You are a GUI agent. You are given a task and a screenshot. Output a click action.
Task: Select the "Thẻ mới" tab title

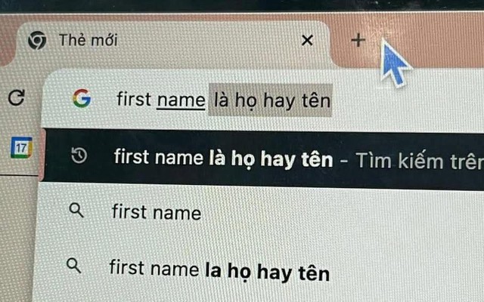coord(88,40)
